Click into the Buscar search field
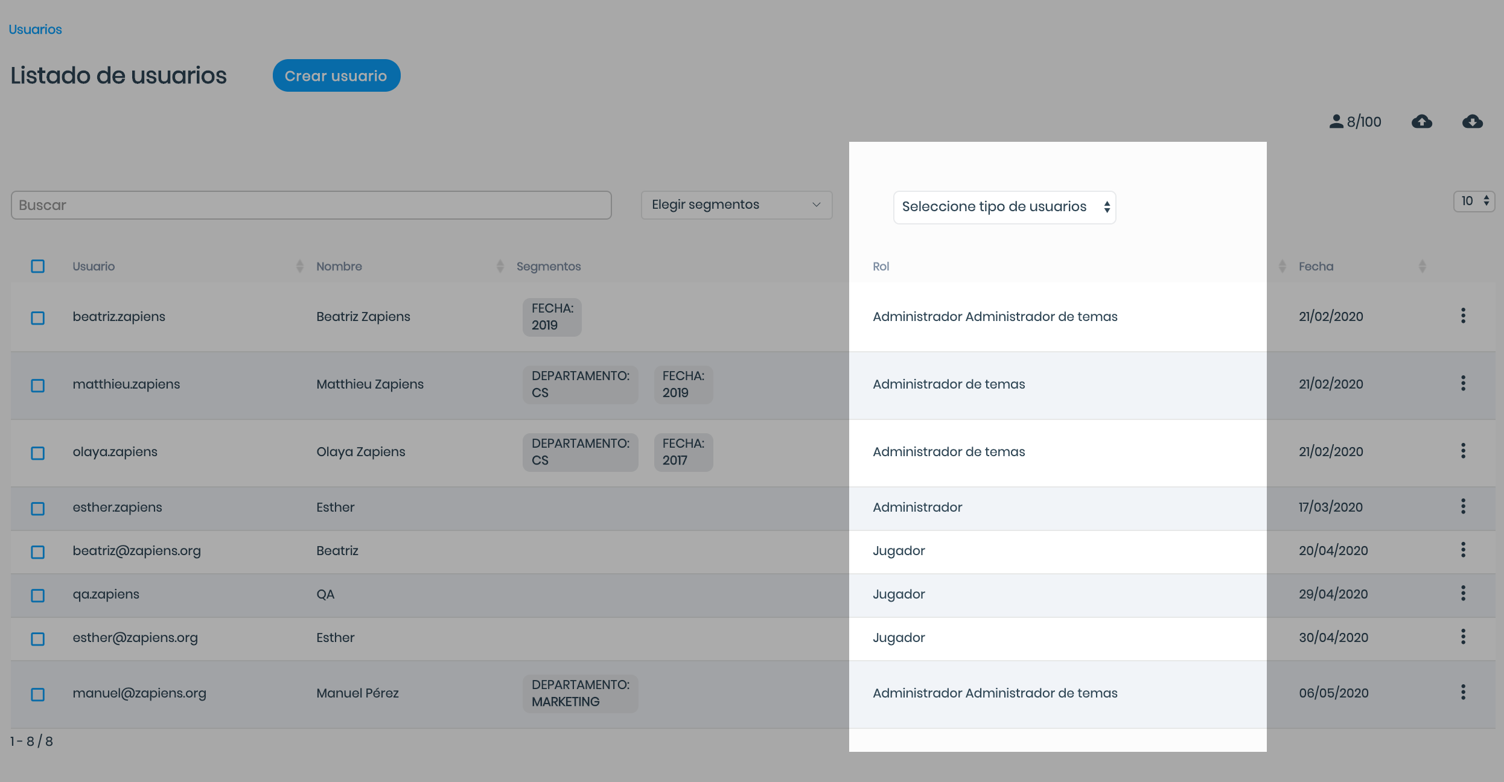 tap(311, 205)
